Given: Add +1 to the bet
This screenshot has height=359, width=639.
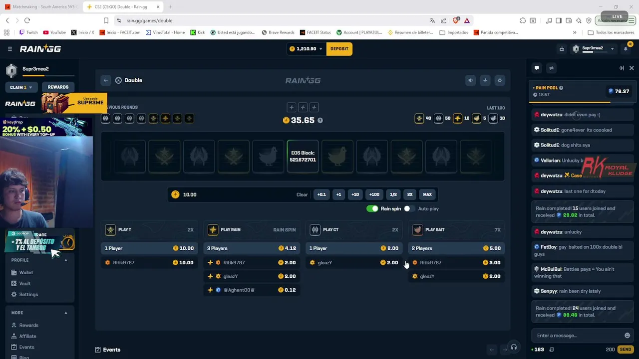Looking at the screenshot, I should click(x=338, y=194).
